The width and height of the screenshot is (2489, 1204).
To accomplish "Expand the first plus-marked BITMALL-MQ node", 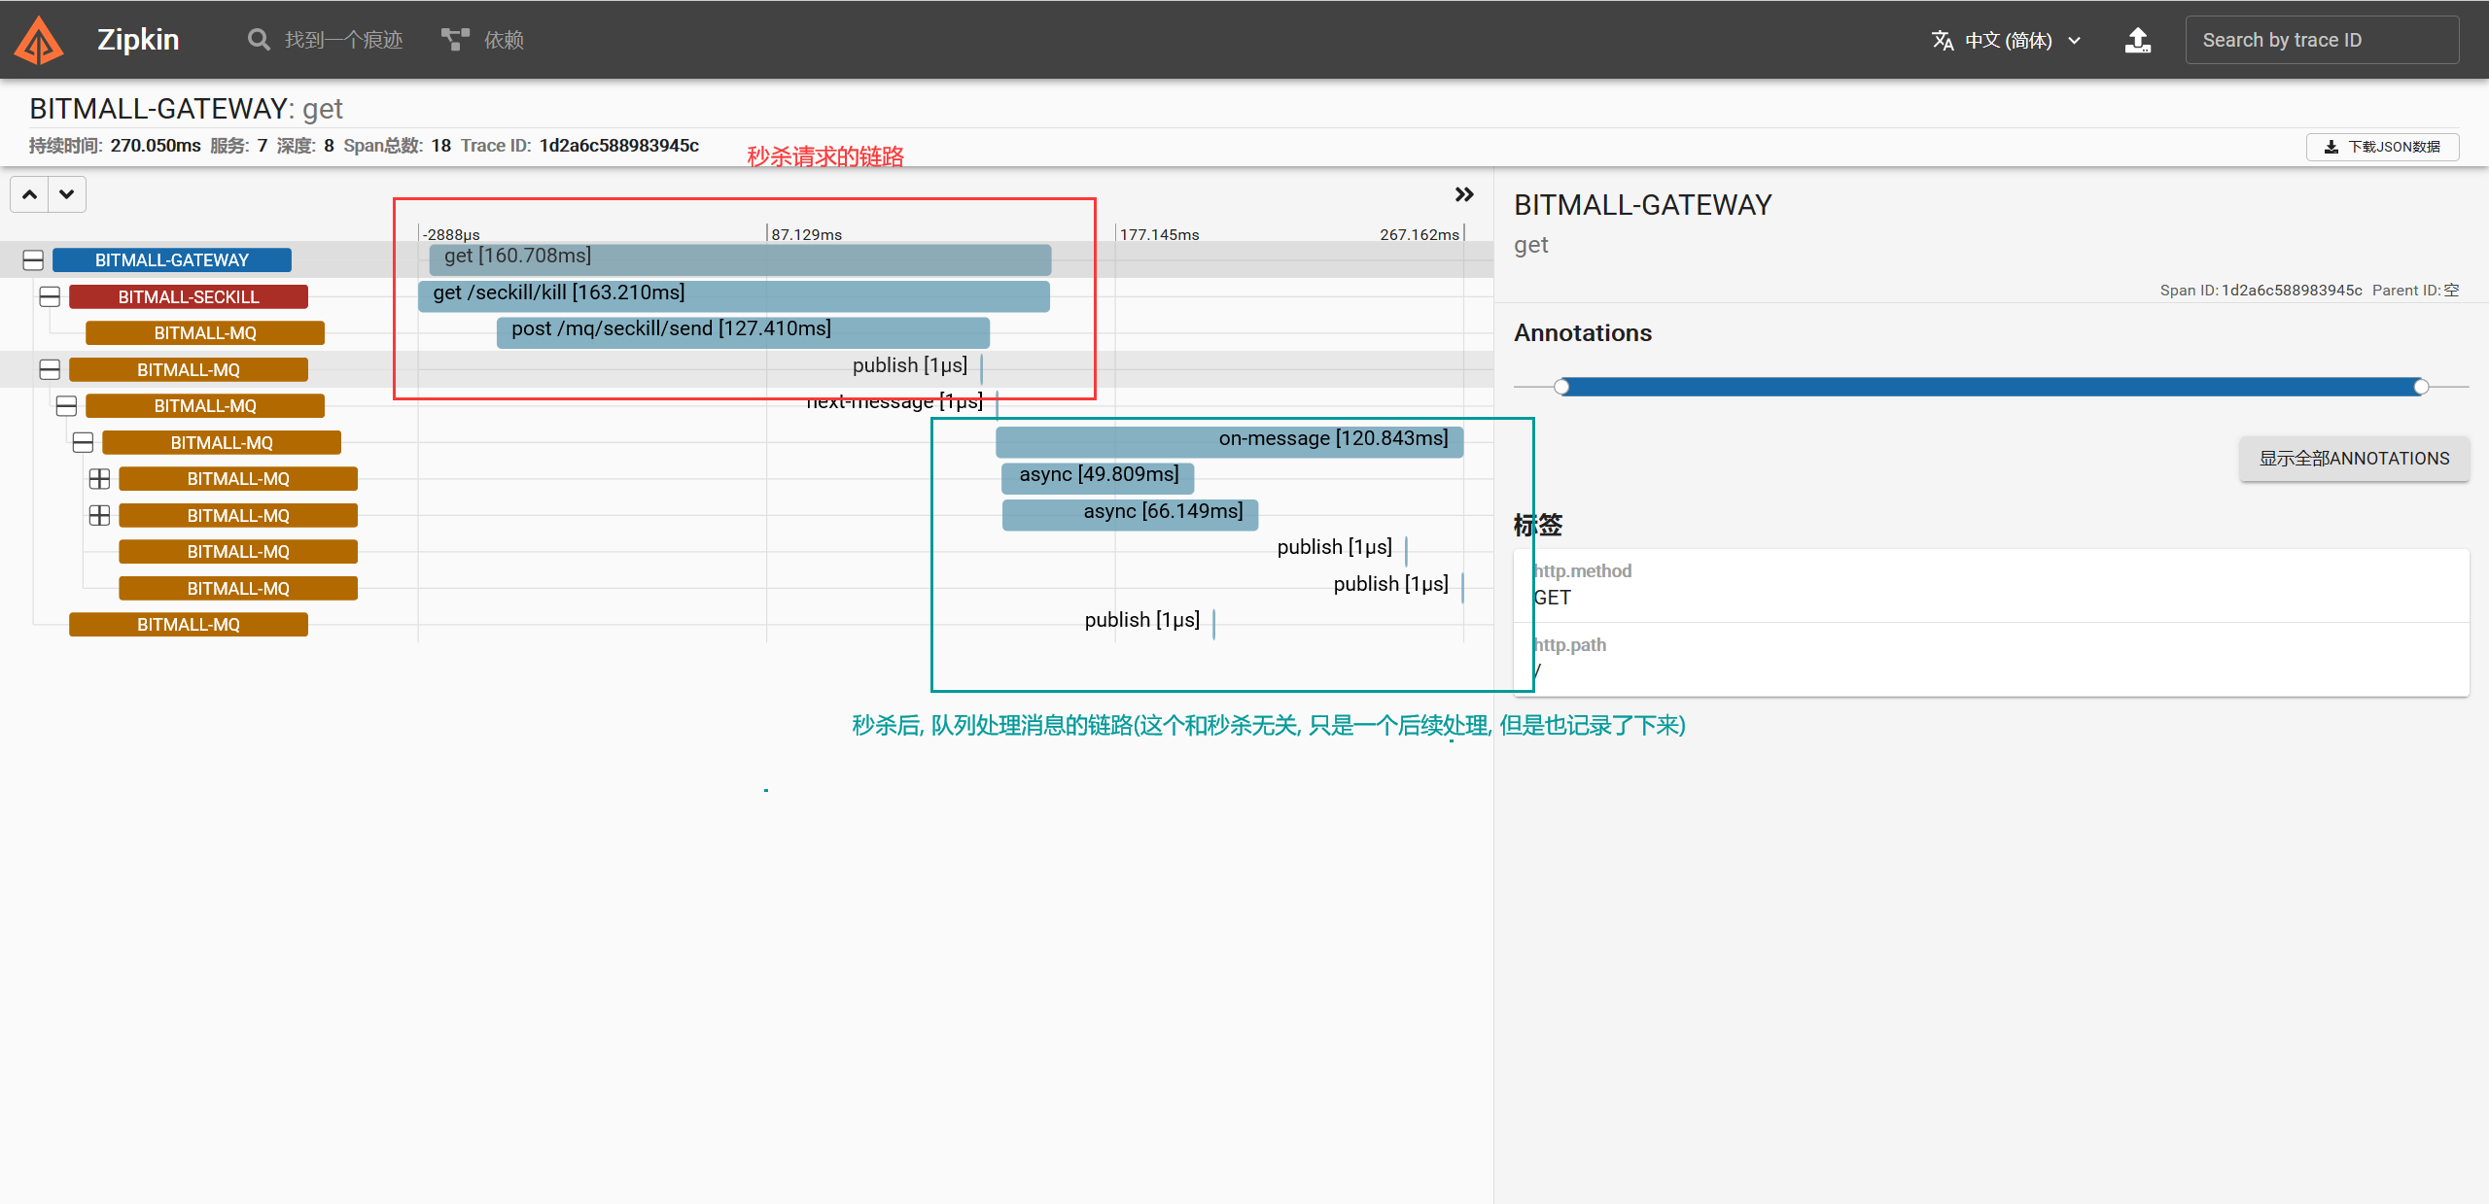I will point(99,479).
